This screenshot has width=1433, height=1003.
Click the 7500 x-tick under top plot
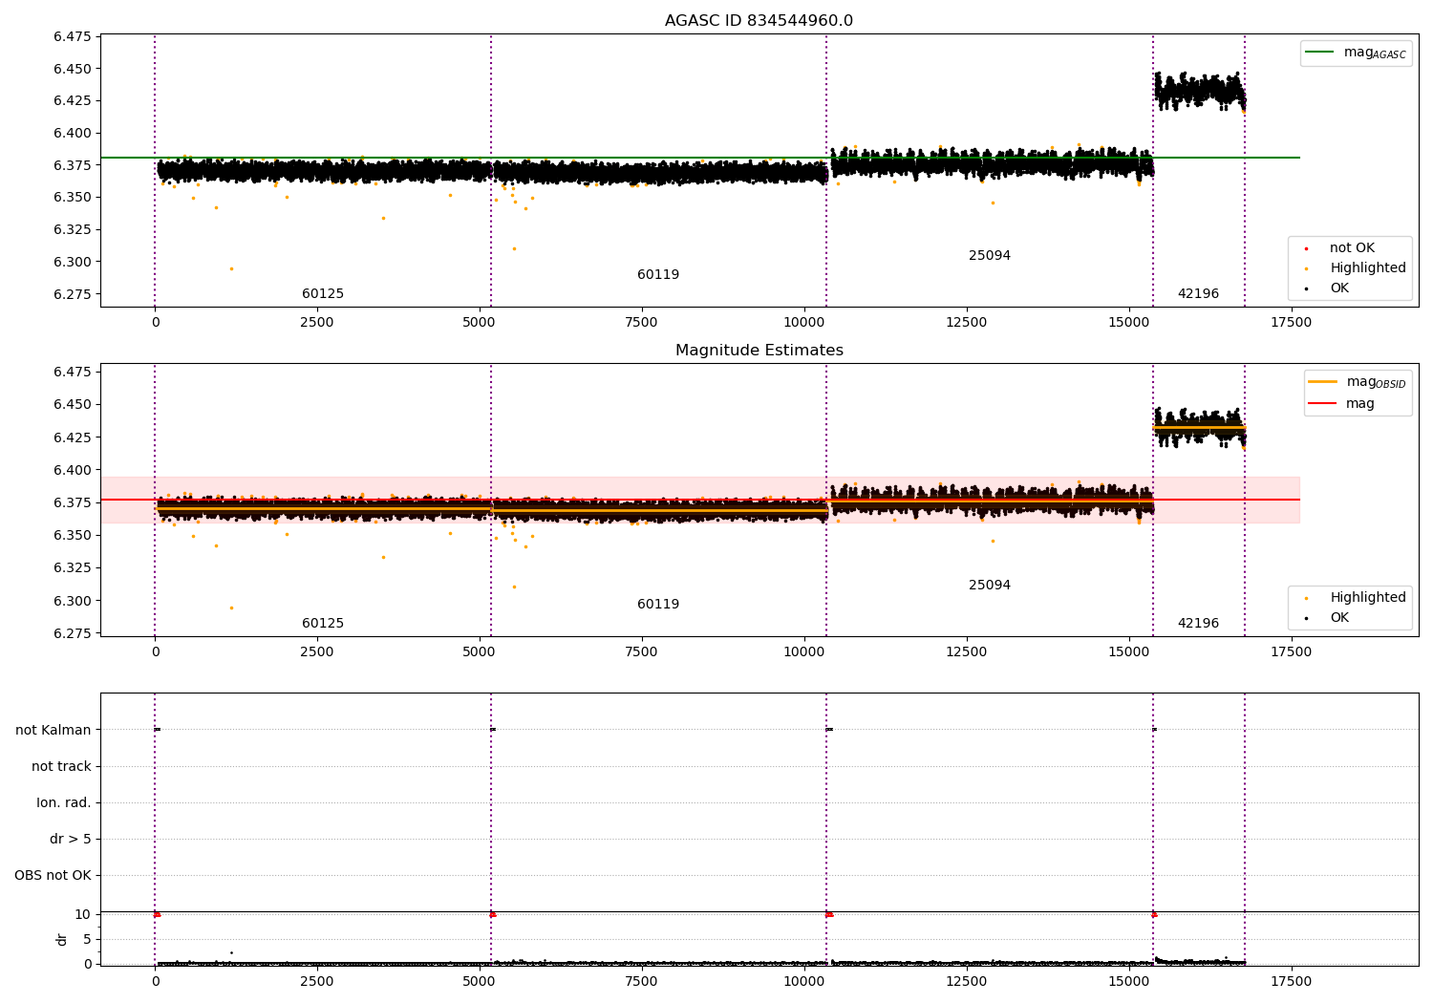(642, 323)
